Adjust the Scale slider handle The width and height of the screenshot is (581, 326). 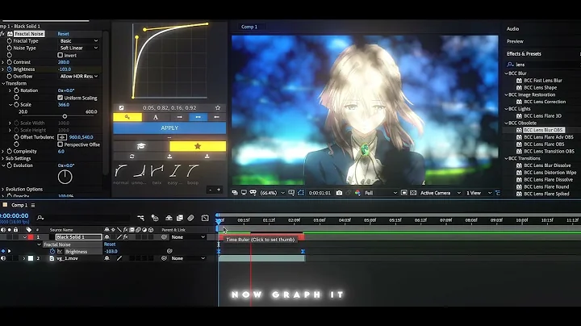tap(65, 116)
